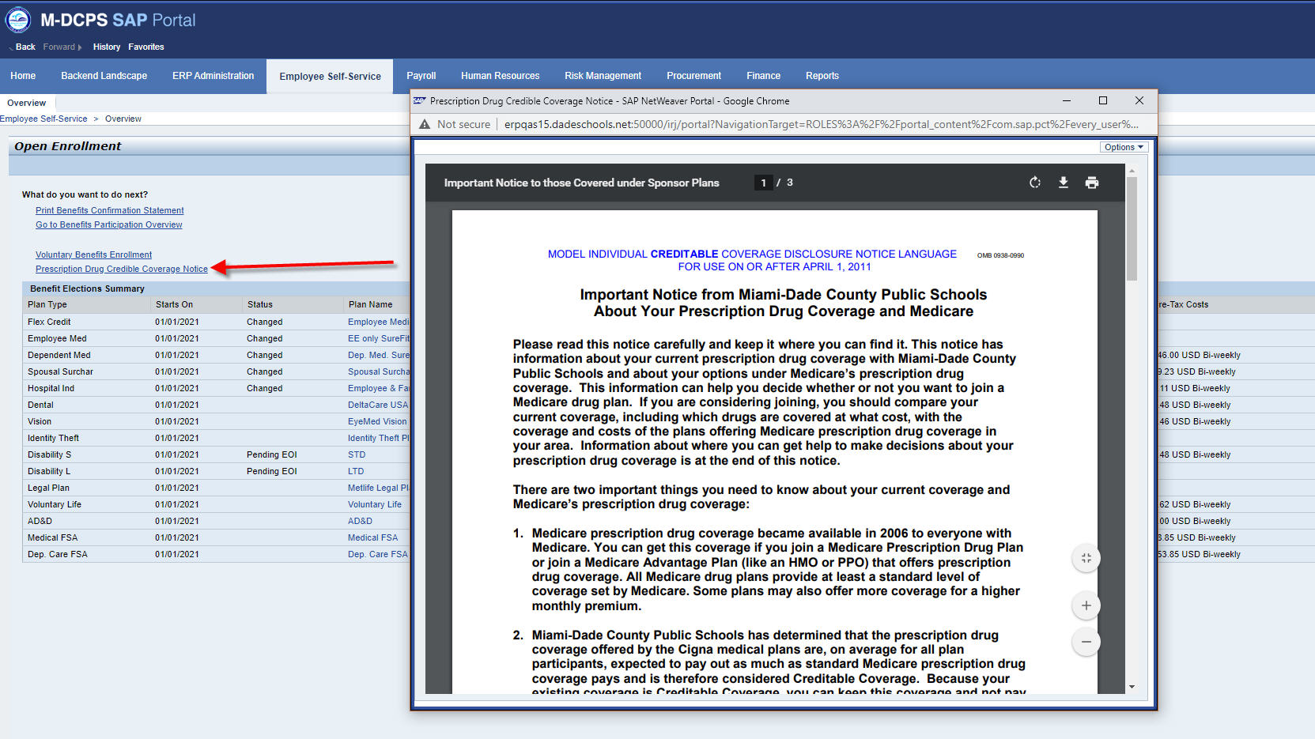The height and width of the screenshot is (739, 1315).
Task: Print the PDF using printer icon
Action: (1092, 183)
